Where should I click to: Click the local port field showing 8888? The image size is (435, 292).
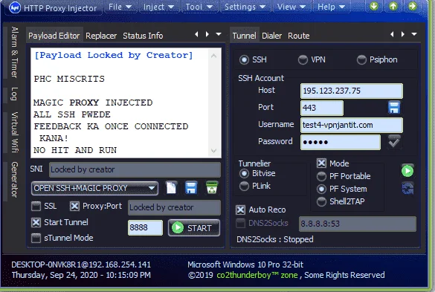tap(145, 227)
